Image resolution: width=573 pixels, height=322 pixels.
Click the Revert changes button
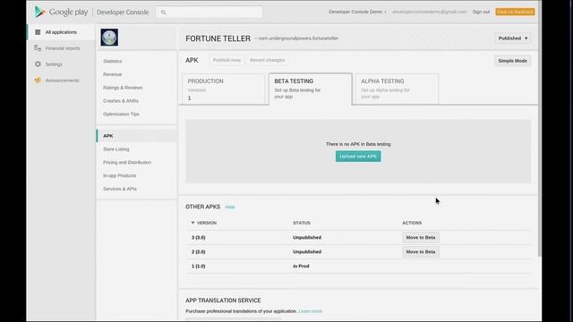267,60
